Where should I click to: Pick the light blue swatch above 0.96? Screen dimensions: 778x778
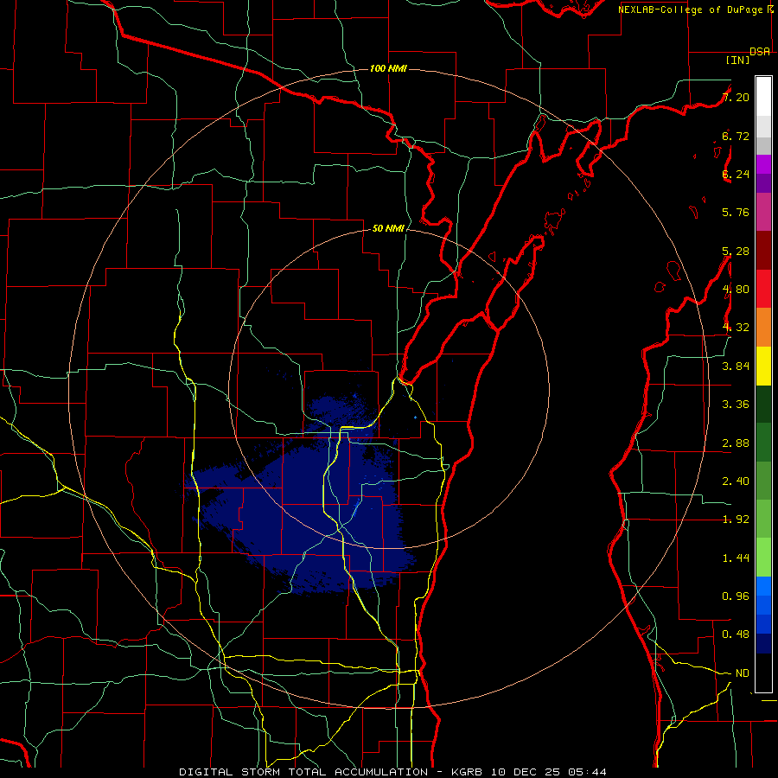click(763, 586)
